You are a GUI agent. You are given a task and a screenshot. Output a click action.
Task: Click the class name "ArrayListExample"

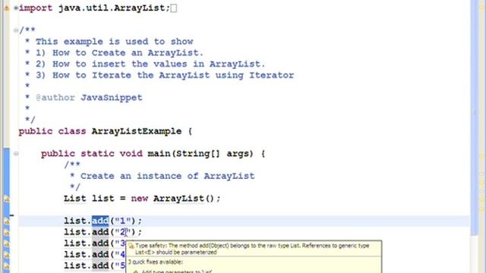click(x=137, y=131)
